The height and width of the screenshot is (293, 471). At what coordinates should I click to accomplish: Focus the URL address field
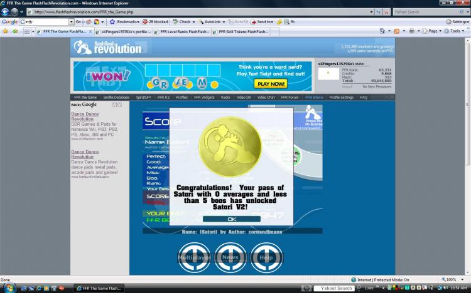(198, 12)
